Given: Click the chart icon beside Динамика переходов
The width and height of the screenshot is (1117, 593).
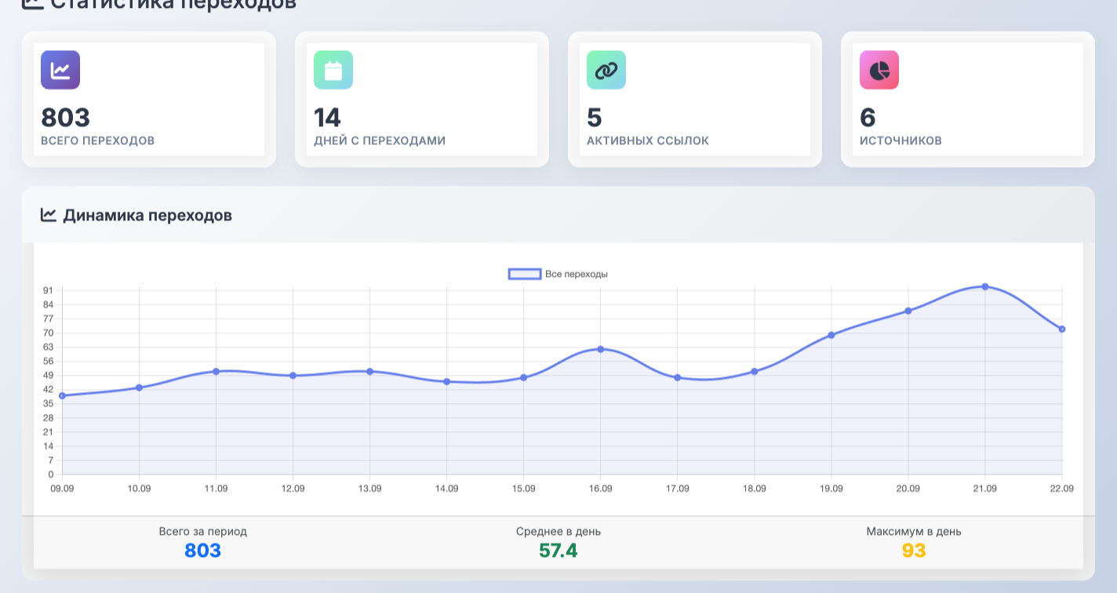Looking at the screenshot, I should [x=49, y=215].
